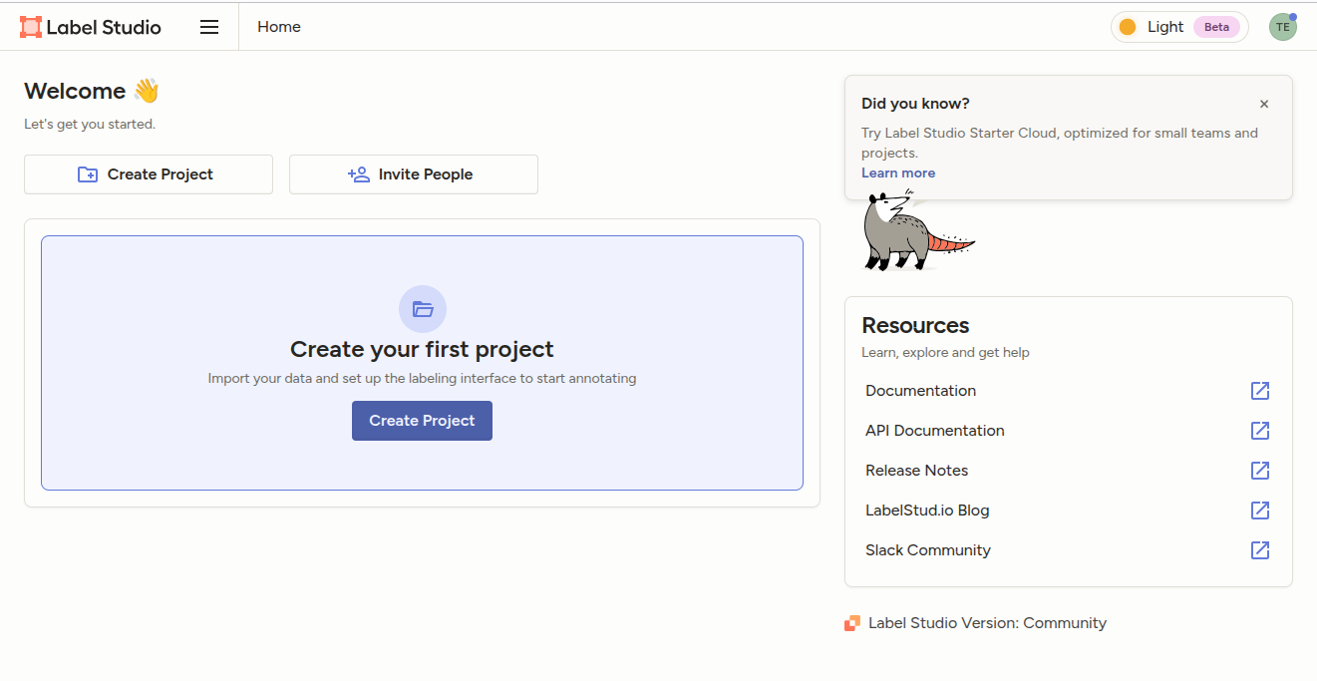Click the external link icon beside API Documentation
The width and height of the screenshot is (1317, 681).
click(x=1260, y=431)
